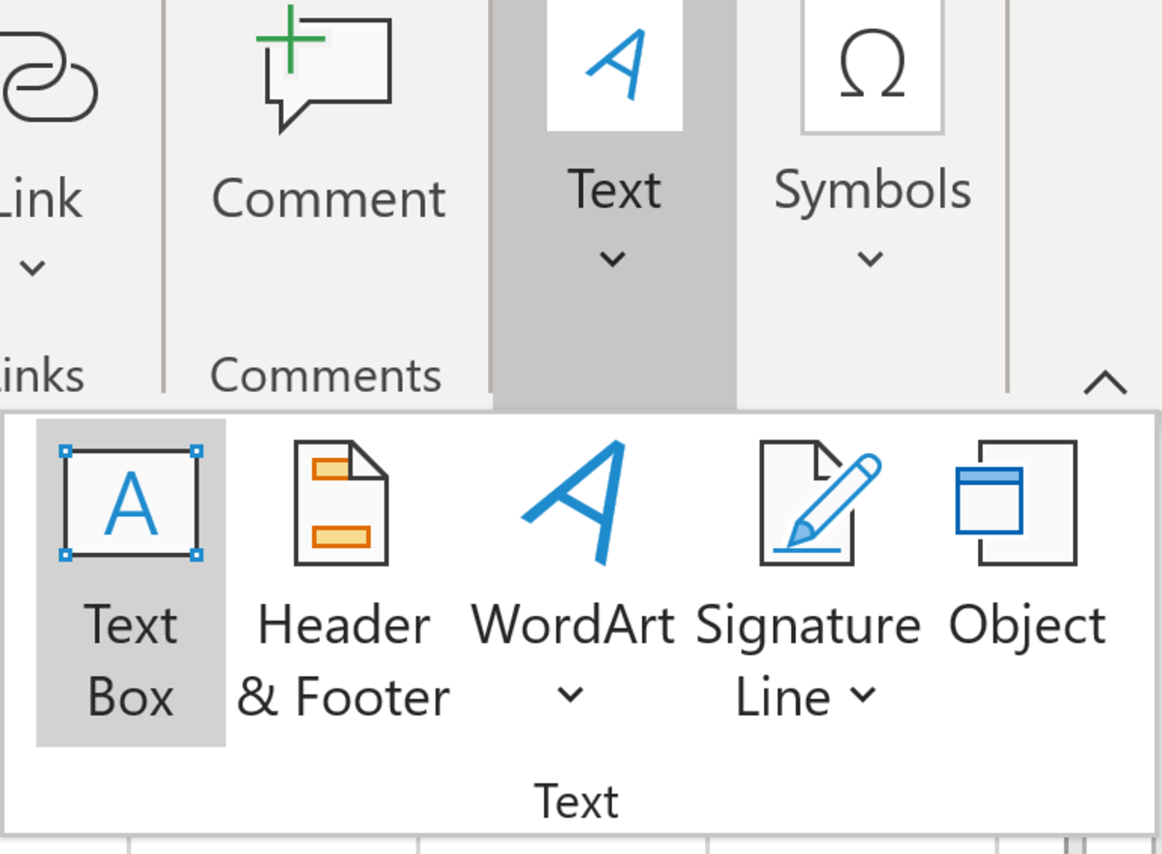Click the highlighted Text group icon
1162x854 pixels.
point(613,63)
